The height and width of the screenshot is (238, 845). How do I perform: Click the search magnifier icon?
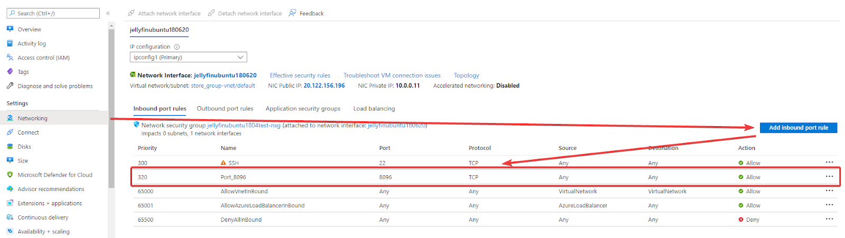[12, 13]
